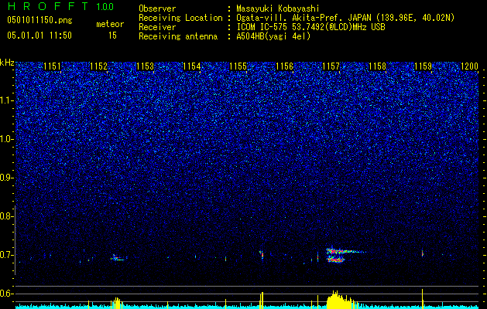The width and height of the screenshot is (487, 309).
Task: Select the filename 0501011150.png
Action: point(39,21)
